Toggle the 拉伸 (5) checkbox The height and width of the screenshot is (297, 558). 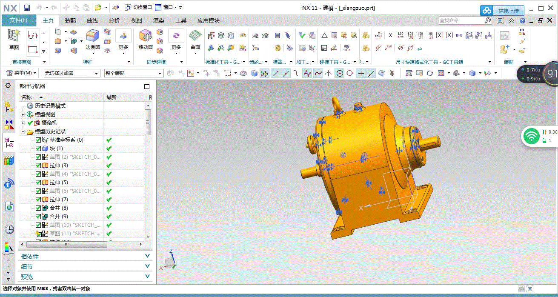38,183
